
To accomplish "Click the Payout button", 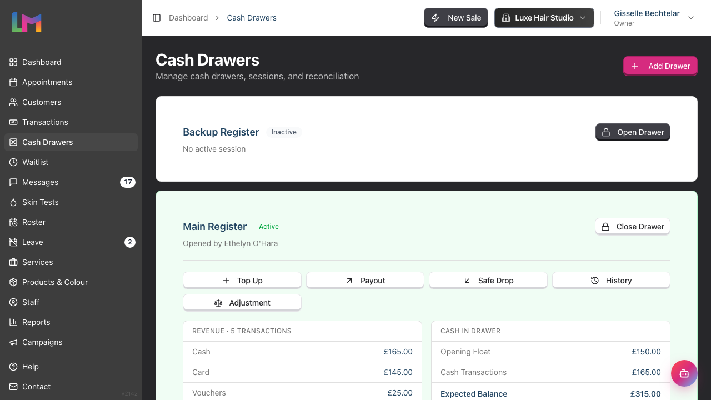I will point(365,281).
